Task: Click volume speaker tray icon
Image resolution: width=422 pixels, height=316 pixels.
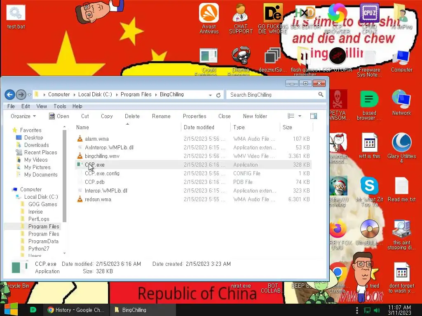Action: point(377,310)
